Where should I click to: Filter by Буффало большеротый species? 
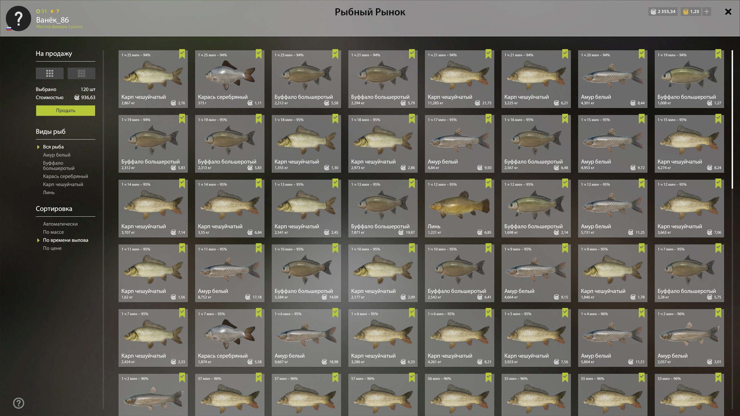(x=59, y=166)
